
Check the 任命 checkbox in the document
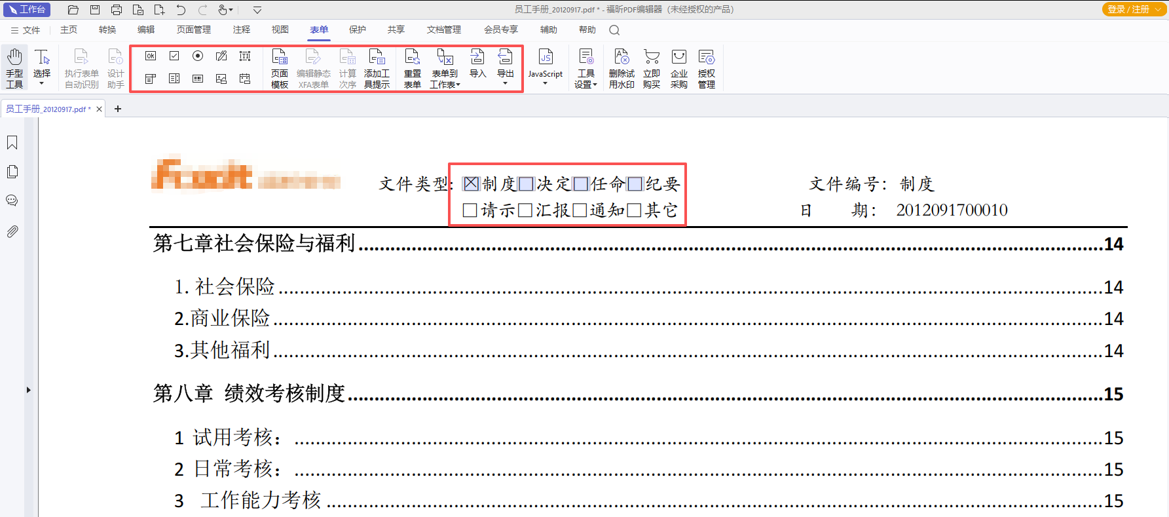click(580, 184)
